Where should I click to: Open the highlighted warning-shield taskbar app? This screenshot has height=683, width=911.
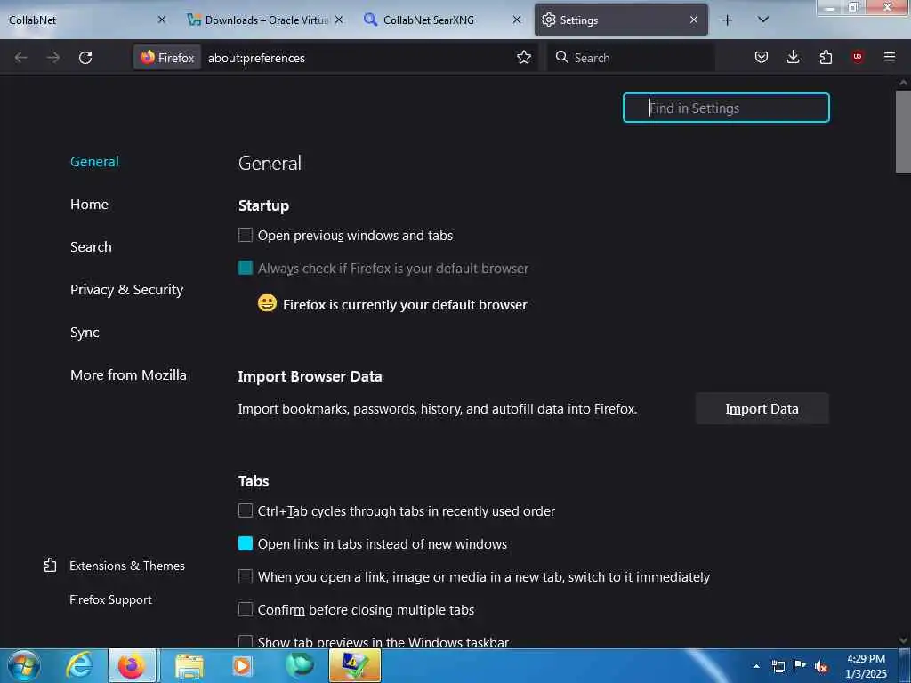(x=355, y=665)
